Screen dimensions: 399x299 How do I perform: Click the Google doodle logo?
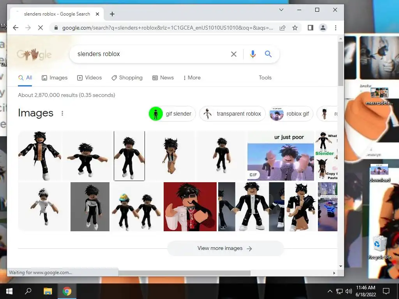coord(34,54)
